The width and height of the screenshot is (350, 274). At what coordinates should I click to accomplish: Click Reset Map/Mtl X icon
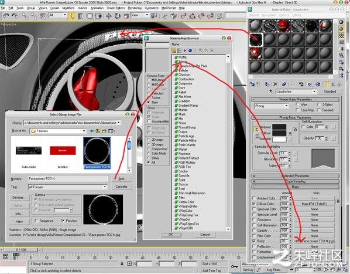(276, 84)
